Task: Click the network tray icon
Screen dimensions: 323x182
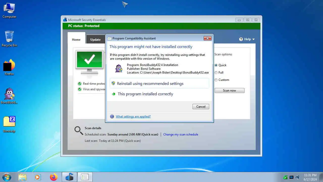Action: 291,177
